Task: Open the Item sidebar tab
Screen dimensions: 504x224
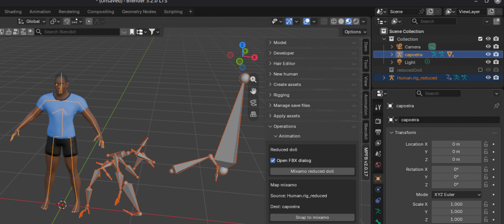Action: [366, 46]
